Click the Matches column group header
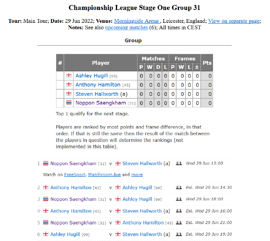 153,58
